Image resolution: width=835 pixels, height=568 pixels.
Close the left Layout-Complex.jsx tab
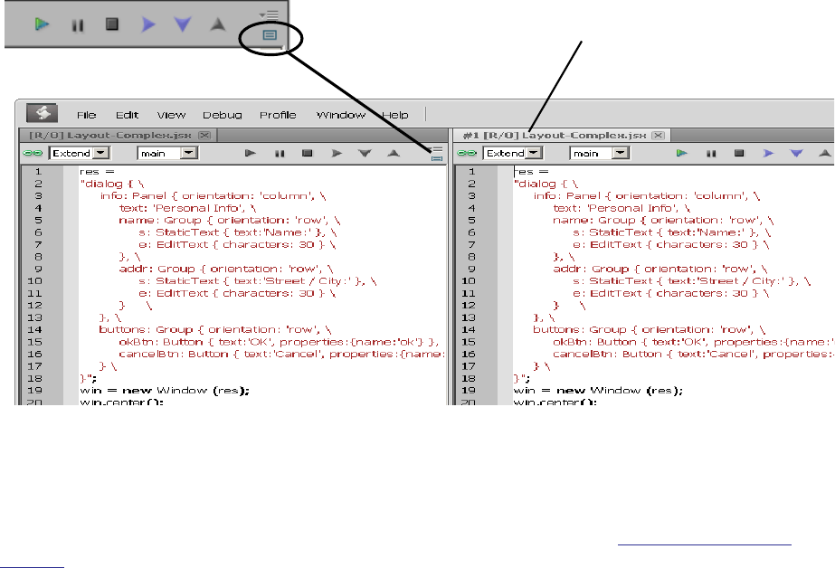[204, 135]
